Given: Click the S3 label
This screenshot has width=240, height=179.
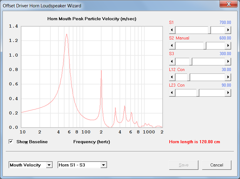Looking at the screenshot, I should [172, 54].
